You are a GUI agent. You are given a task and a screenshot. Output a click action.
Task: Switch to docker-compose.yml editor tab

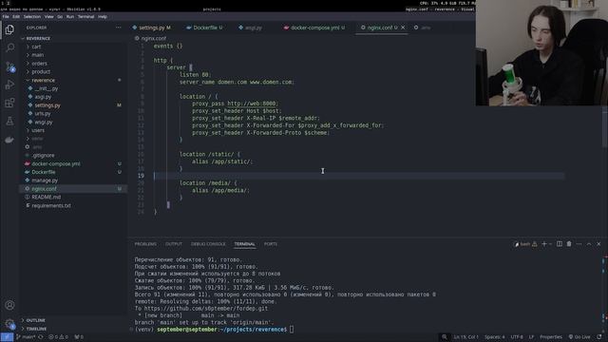point(314,28)
